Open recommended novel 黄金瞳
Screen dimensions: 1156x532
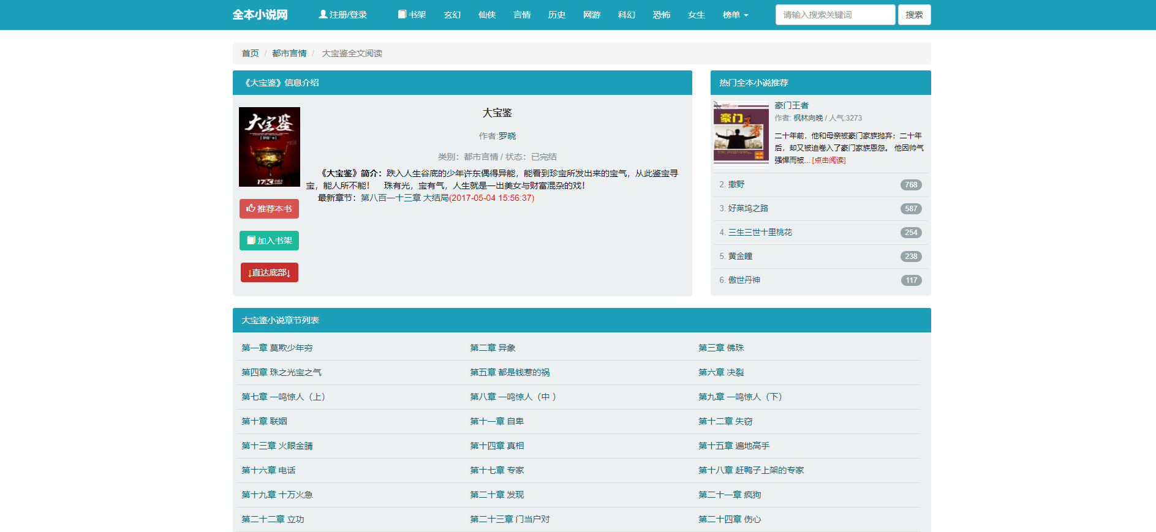tap(740, 256)
